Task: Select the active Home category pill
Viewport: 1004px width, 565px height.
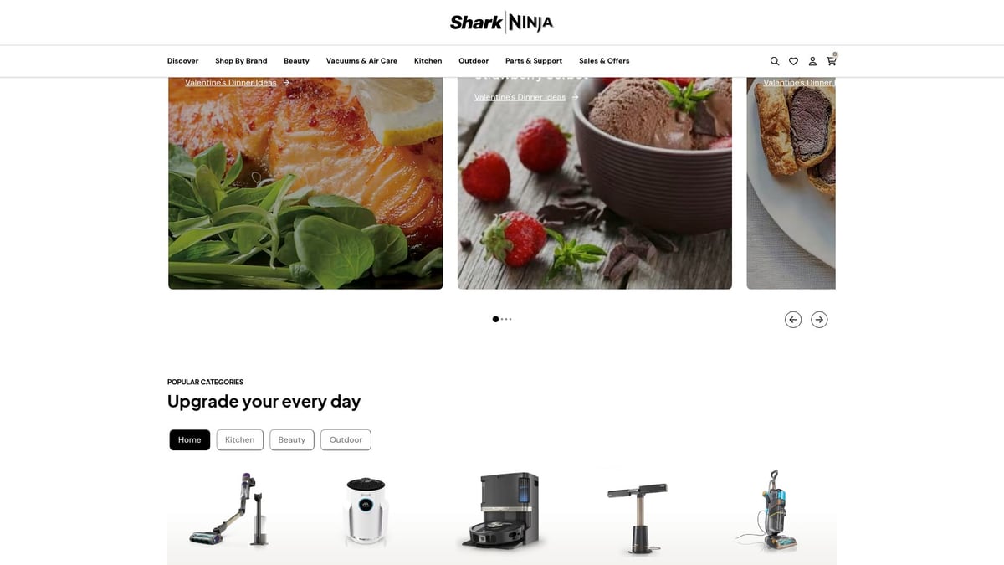Action: click(x=190, y=439)
